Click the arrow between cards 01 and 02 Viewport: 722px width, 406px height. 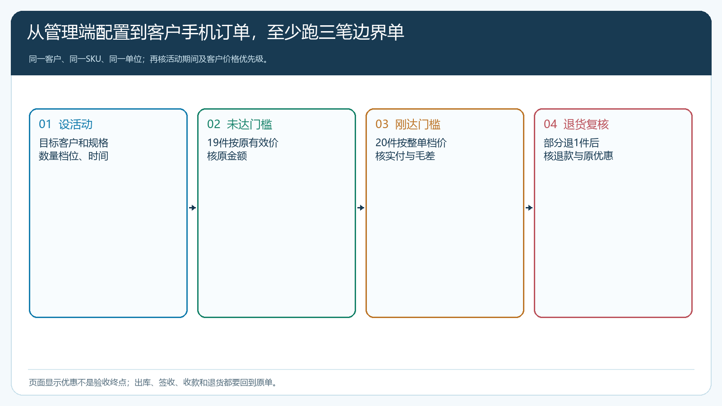193,208
